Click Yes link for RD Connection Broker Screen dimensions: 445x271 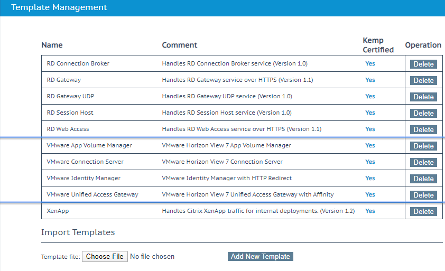point(370,63)
